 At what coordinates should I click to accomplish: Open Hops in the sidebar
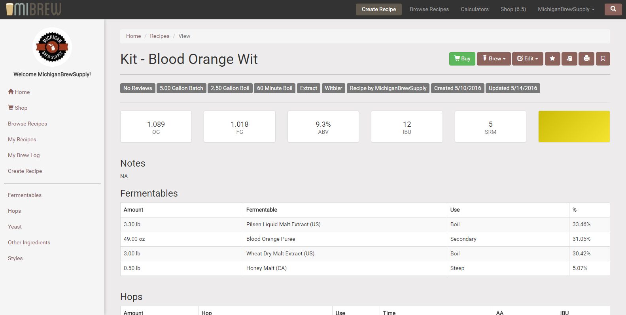coord(14,211)
